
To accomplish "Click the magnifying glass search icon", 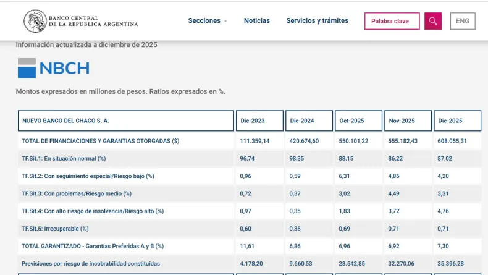I will coord(432,21).
